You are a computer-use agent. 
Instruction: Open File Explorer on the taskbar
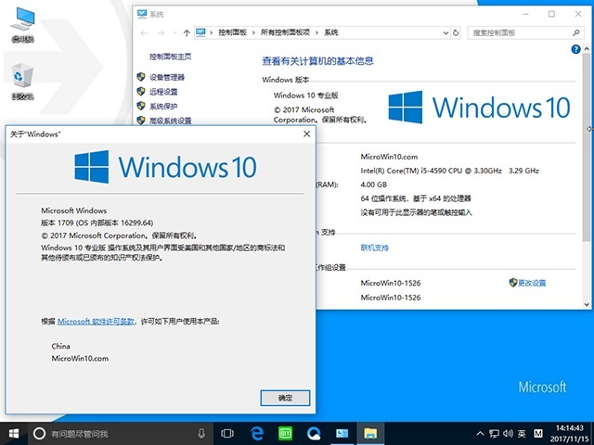pos(370,433)
